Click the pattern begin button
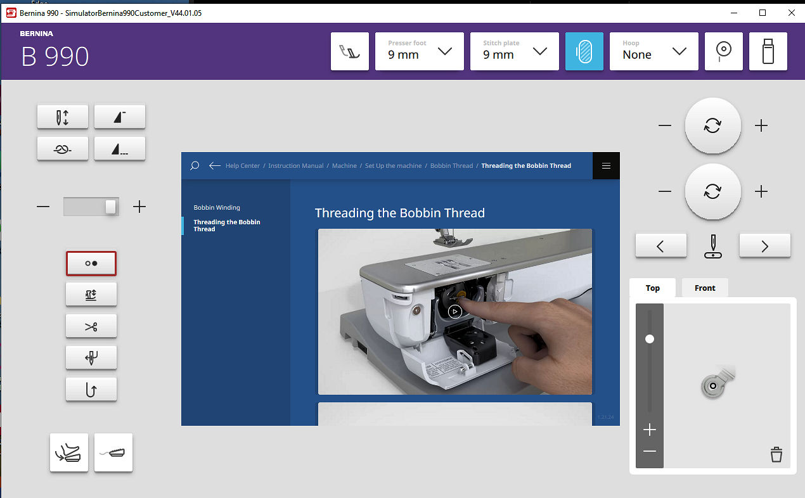 click(x=120, y=117)
